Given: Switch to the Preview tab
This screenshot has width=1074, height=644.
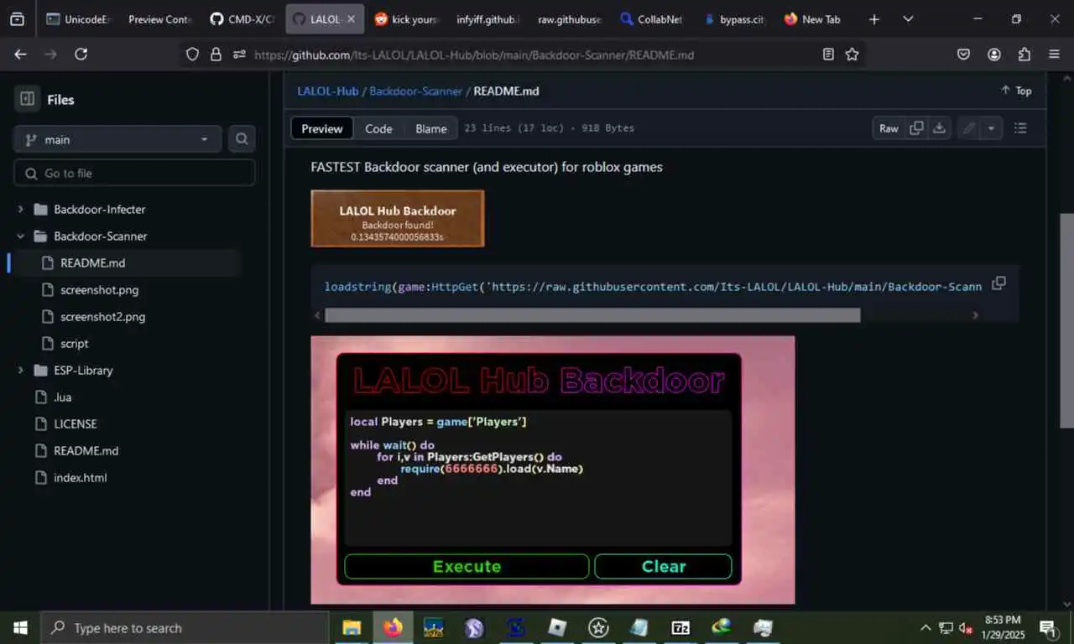Looking at the screenshot, I should [322, 128].
